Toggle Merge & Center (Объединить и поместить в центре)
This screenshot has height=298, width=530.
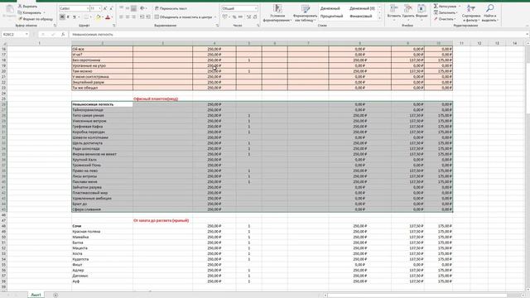[184, 17]
